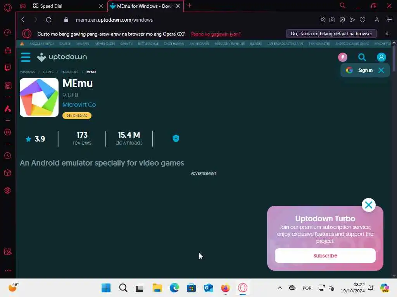Open the GX Corner gamepad icon
Screen dimensions: 397x297
point(23,6)
